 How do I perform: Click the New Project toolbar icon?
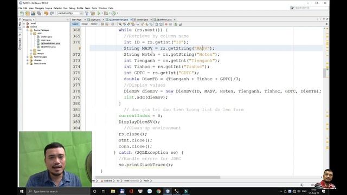point(28,14)
